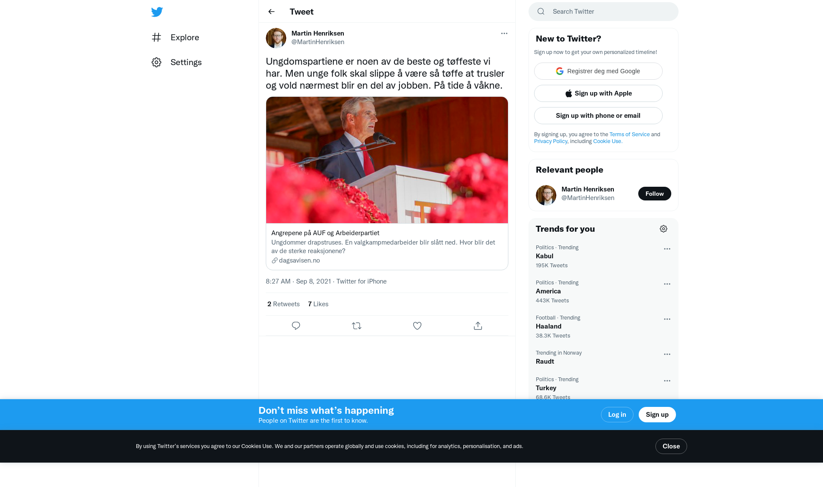
Task: Reply to the tweet via speech bubble
Action: (296, 326)
